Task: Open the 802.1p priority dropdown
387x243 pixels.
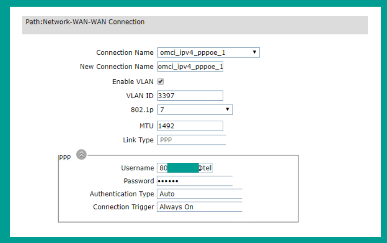Action: 195,110
